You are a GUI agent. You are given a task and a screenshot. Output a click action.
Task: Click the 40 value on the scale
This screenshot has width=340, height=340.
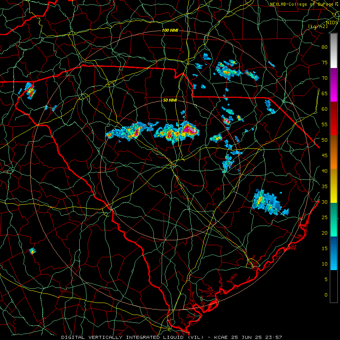coord(325,171)
